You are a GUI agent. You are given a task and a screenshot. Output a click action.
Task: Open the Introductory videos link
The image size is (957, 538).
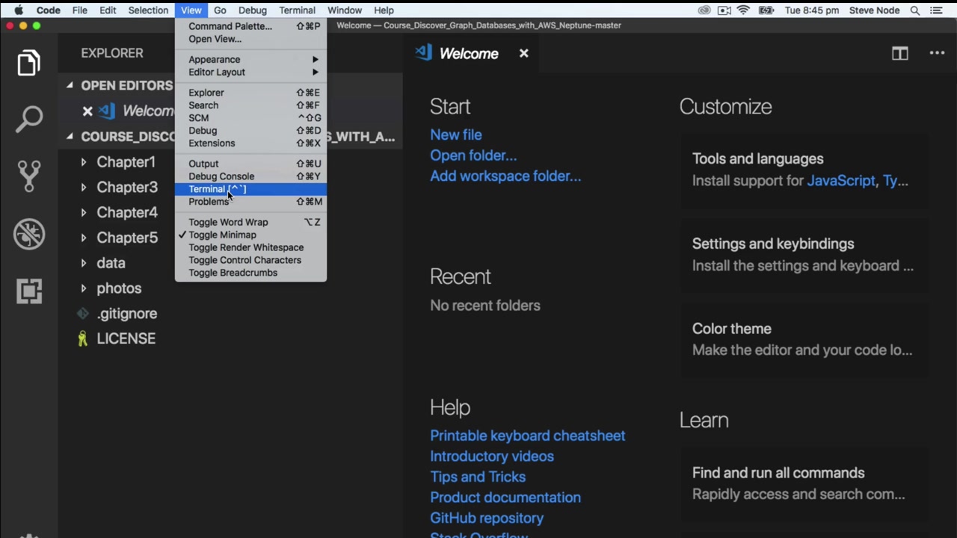pos(492,457)
